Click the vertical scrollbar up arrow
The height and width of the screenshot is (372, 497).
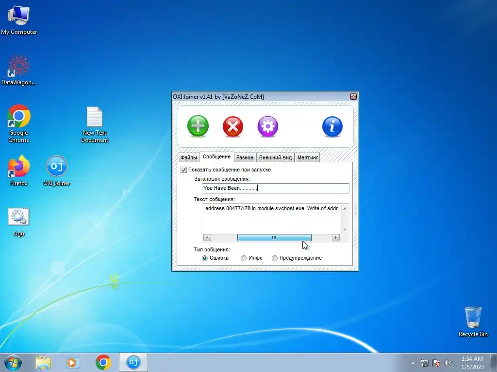click(x=345, y=208)
